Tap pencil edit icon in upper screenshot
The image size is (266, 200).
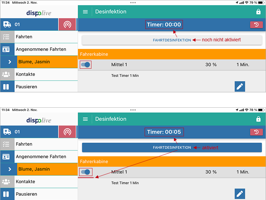point(240,86)
